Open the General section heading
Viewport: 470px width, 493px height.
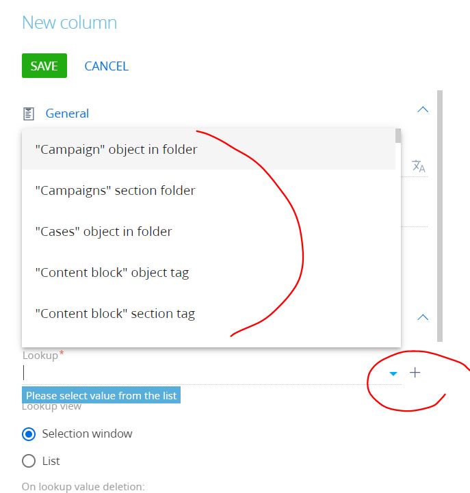67,114
